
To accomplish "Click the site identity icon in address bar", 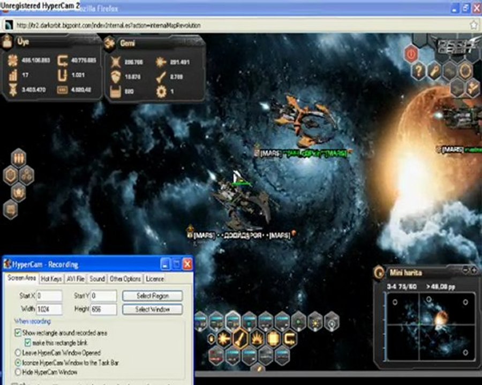I will point(9,25).
